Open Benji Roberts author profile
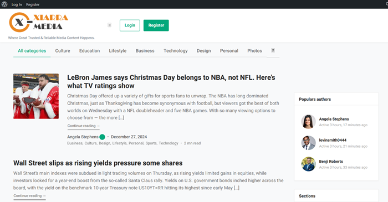 click(x=331, y=162)
